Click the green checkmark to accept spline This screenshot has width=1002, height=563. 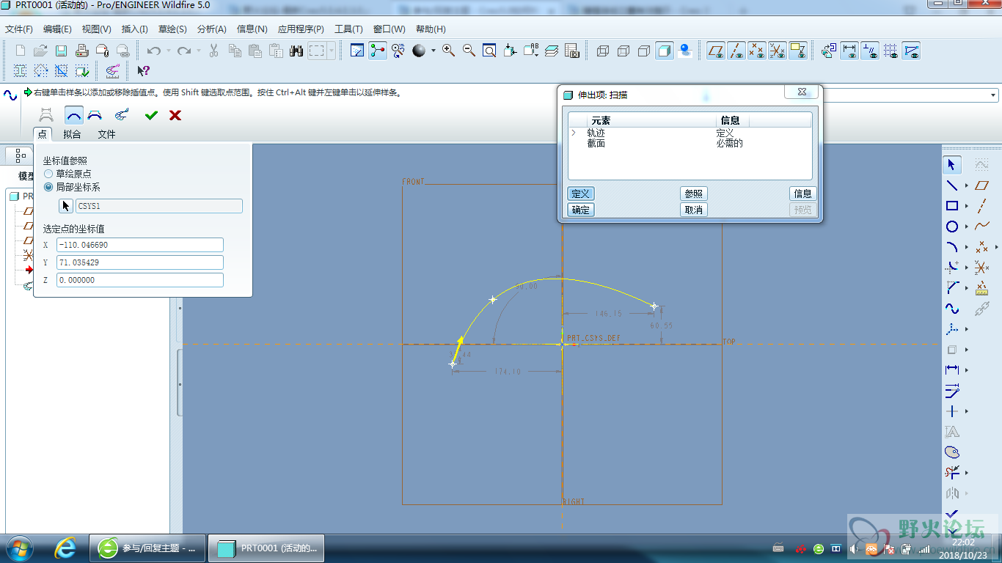[x=151, y=115]
